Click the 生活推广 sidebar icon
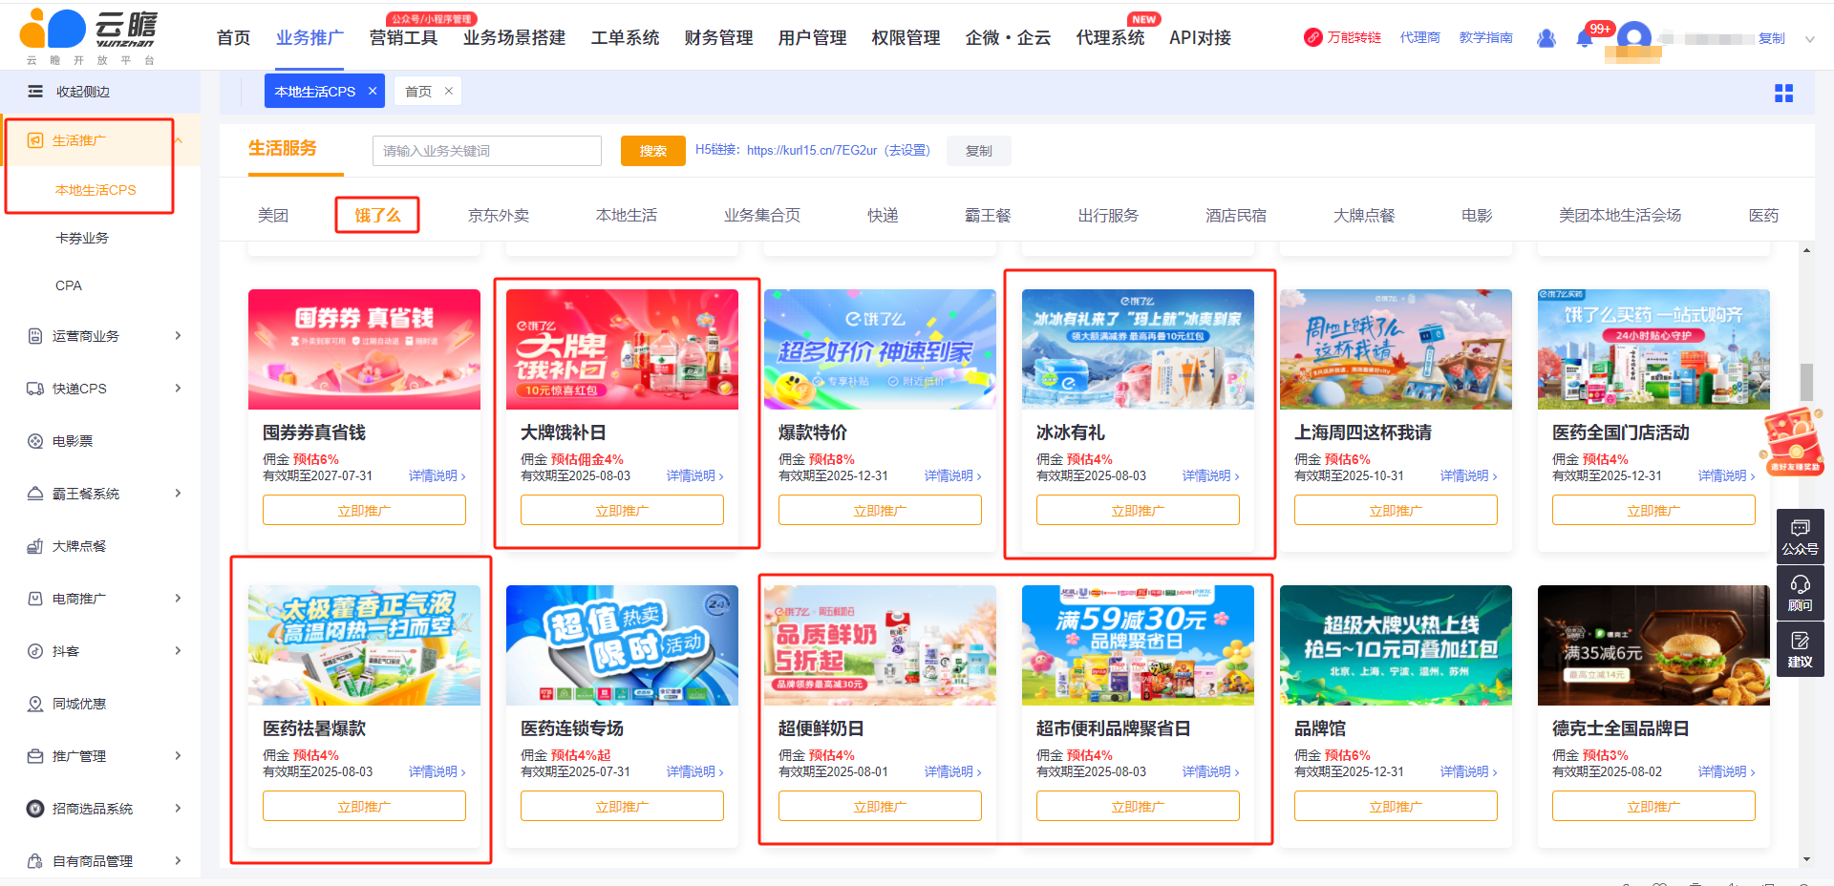This screenshot has width=1834, height=886. (x=35, y=140)
